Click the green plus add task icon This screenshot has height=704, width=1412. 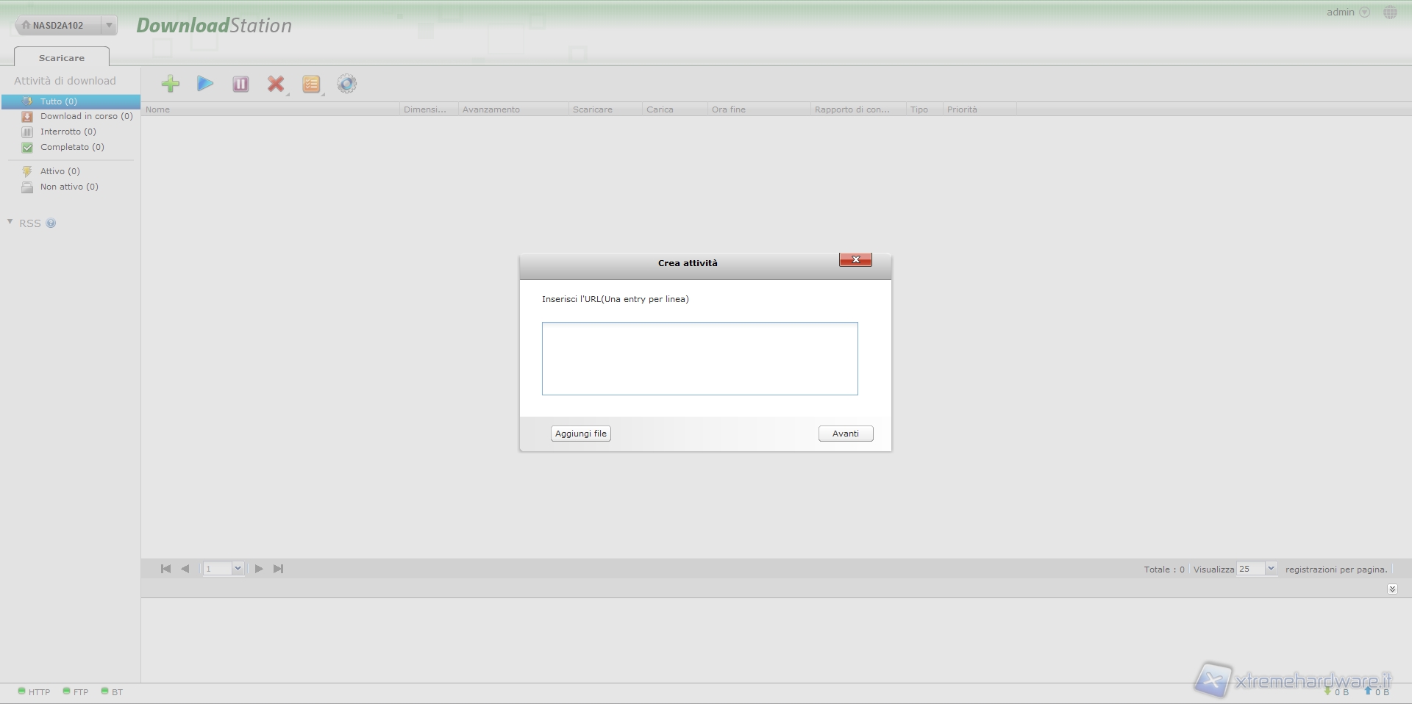(170, 84)
